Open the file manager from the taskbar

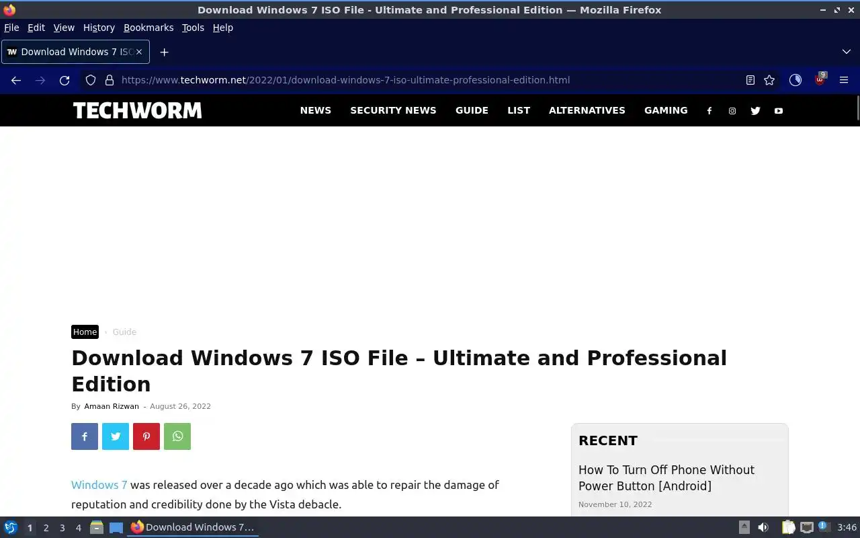click(97, 527)
